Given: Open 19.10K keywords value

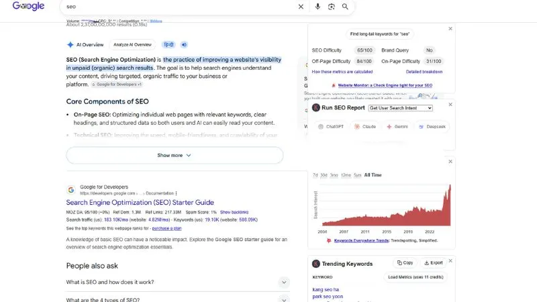Looking at the screenshot, I should (211, 220).
